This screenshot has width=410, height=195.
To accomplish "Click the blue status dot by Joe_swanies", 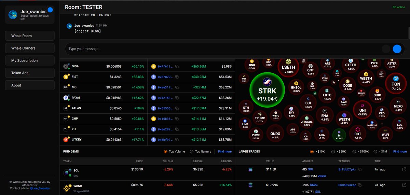I will [x=50, y=10].
